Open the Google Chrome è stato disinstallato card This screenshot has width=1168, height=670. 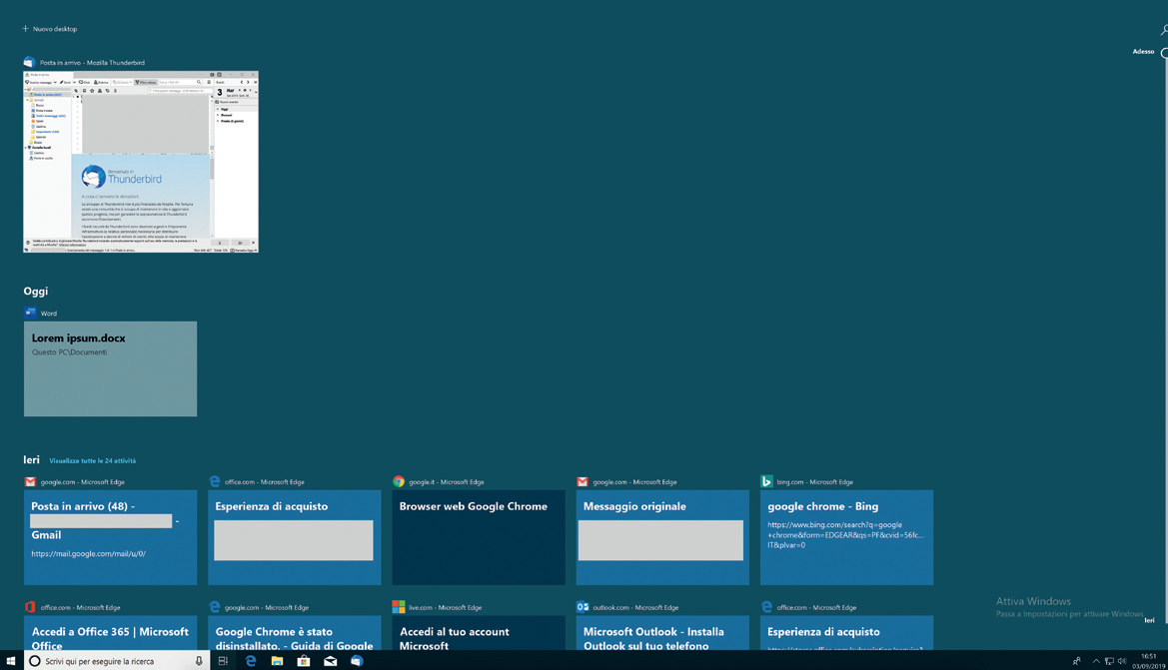(x=294, y=632)
